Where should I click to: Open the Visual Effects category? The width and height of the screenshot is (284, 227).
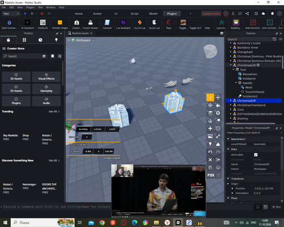pyautogui.click(x=47, y=77)
